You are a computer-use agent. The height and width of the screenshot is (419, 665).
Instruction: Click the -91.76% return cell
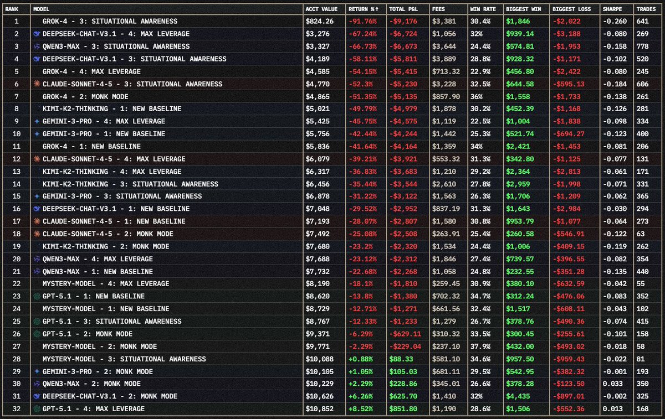(361, 22)
